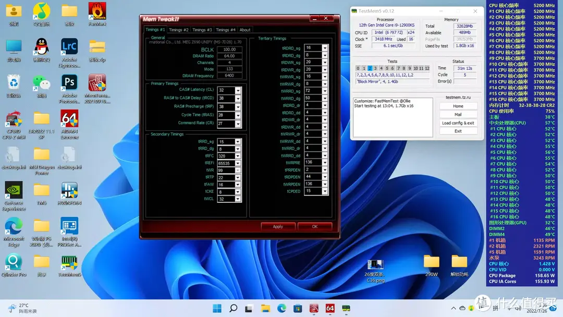Screen dimensions: 563x317
Task: Open the 解锁功耗 folder on desktop
Action: point(459,265)
